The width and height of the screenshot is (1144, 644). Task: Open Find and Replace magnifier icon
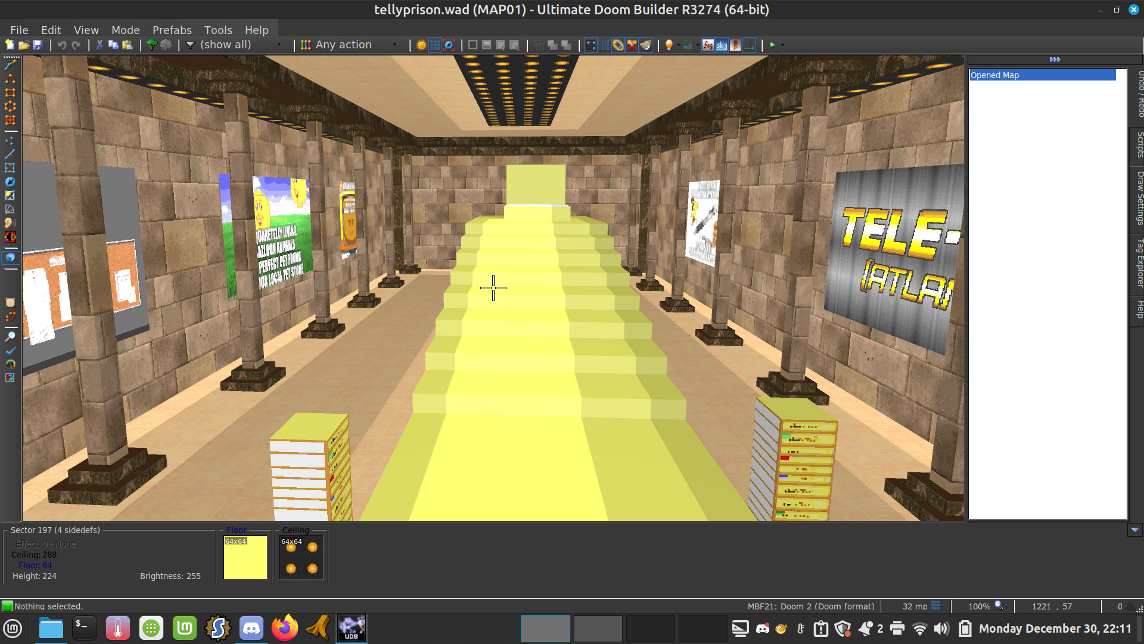[10, 337]
